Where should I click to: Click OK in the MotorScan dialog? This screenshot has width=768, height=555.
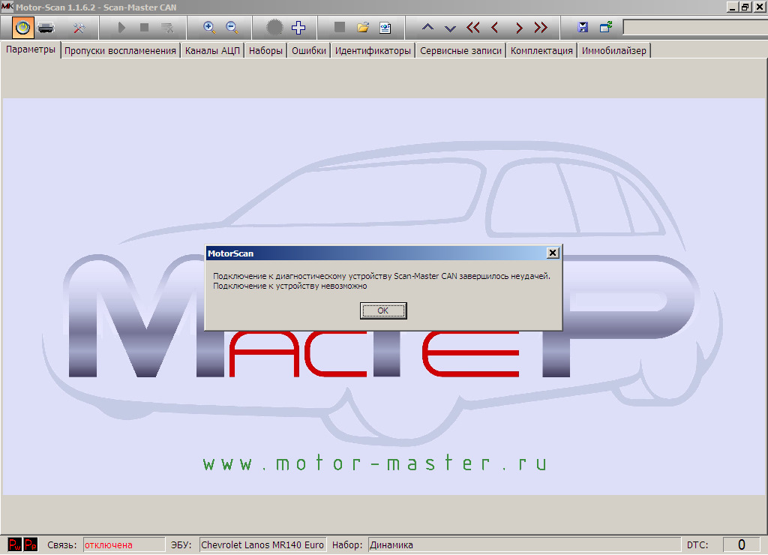pos(383,310)
